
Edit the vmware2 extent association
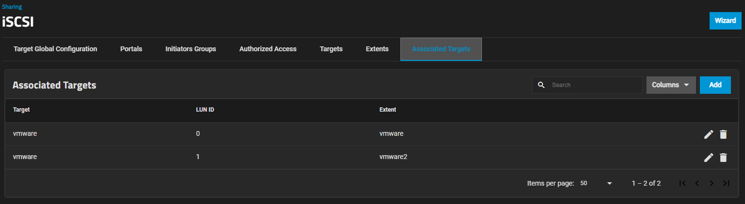[709, 158]
